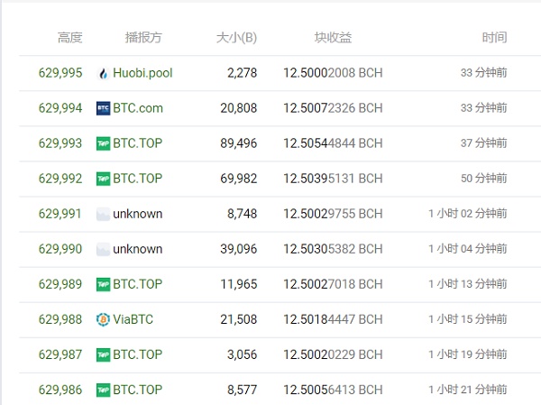Open block height 629,995

[x=60, y=73]
